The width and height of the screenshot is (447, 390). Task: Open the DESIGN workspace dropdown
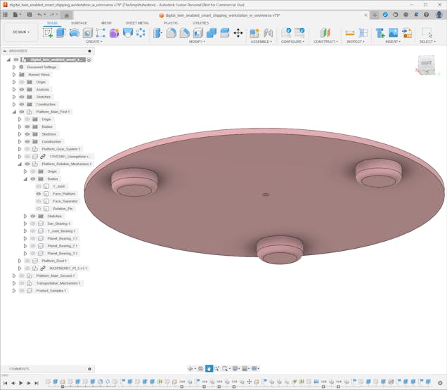20,32
